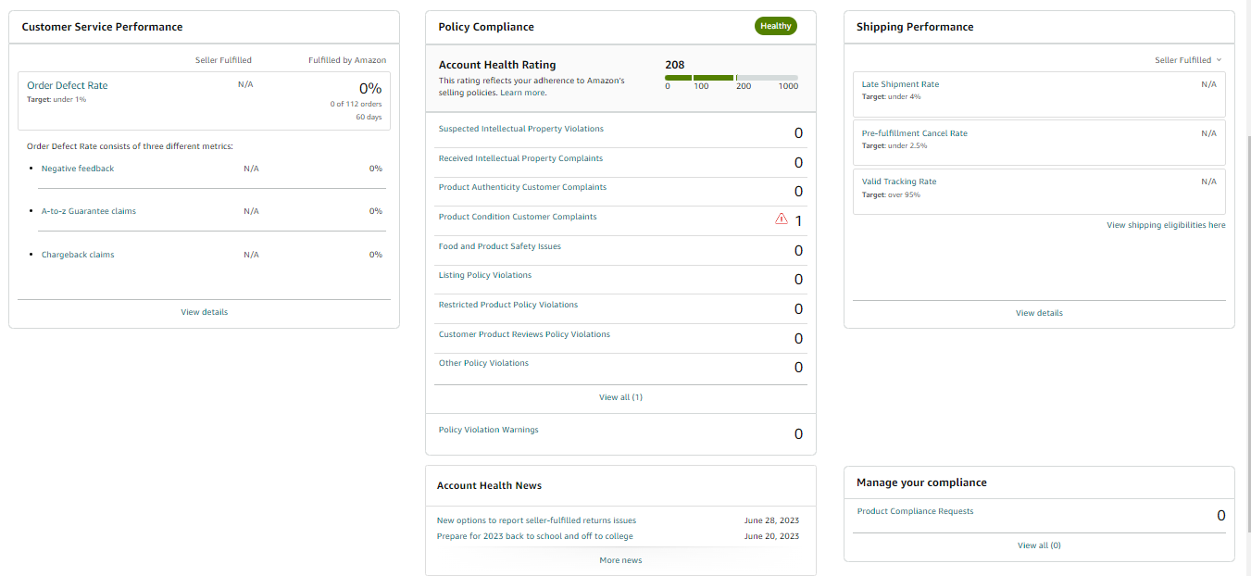Click the red warning triangle beside Product Condition Customer Complaints
The image size is (1251, 576).
point(781,219)
